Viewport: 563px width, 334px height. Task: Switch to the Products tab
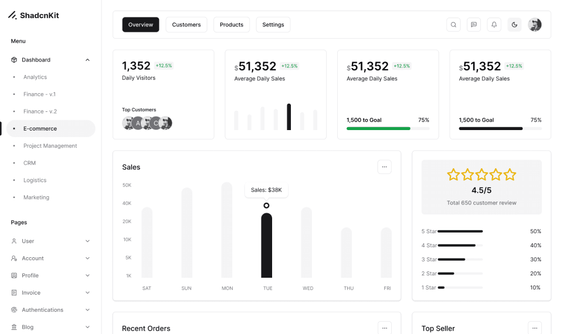[x=232, y=25]
